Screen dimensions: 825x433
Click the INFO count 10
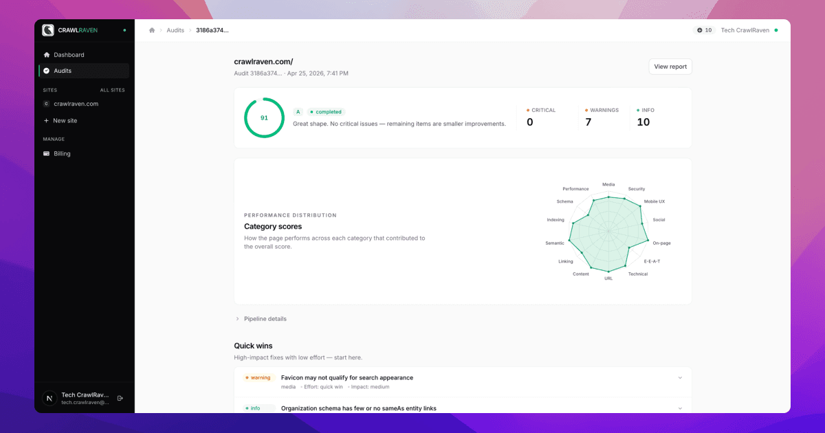(643, 122)
